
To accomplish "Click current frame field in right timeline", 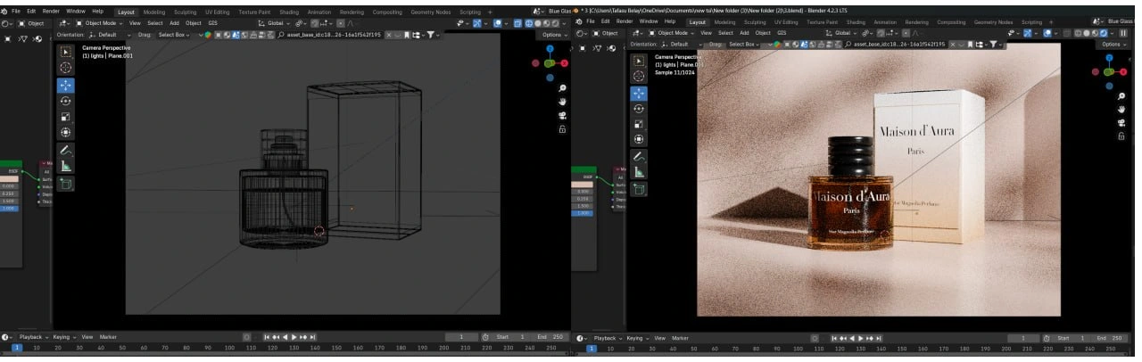I will [x=1023, y=338].
